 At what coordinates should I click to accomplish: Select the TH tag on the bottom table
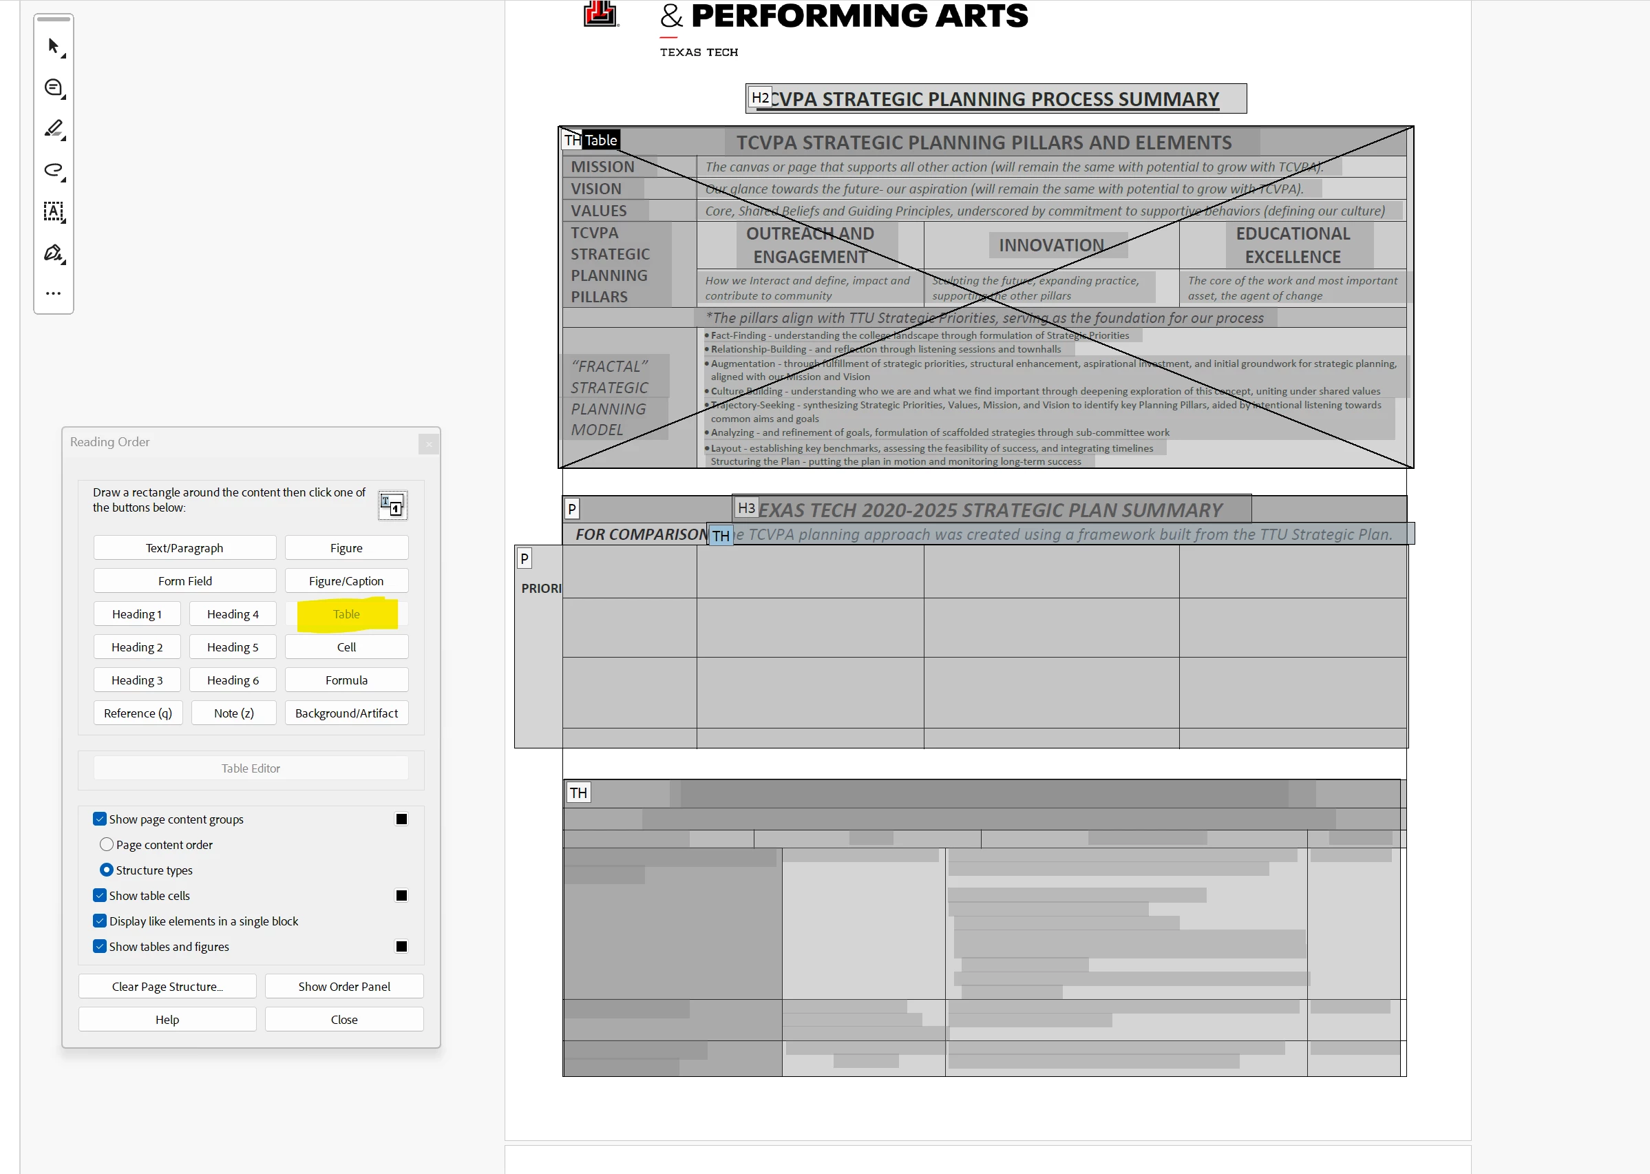coord(578,793)
